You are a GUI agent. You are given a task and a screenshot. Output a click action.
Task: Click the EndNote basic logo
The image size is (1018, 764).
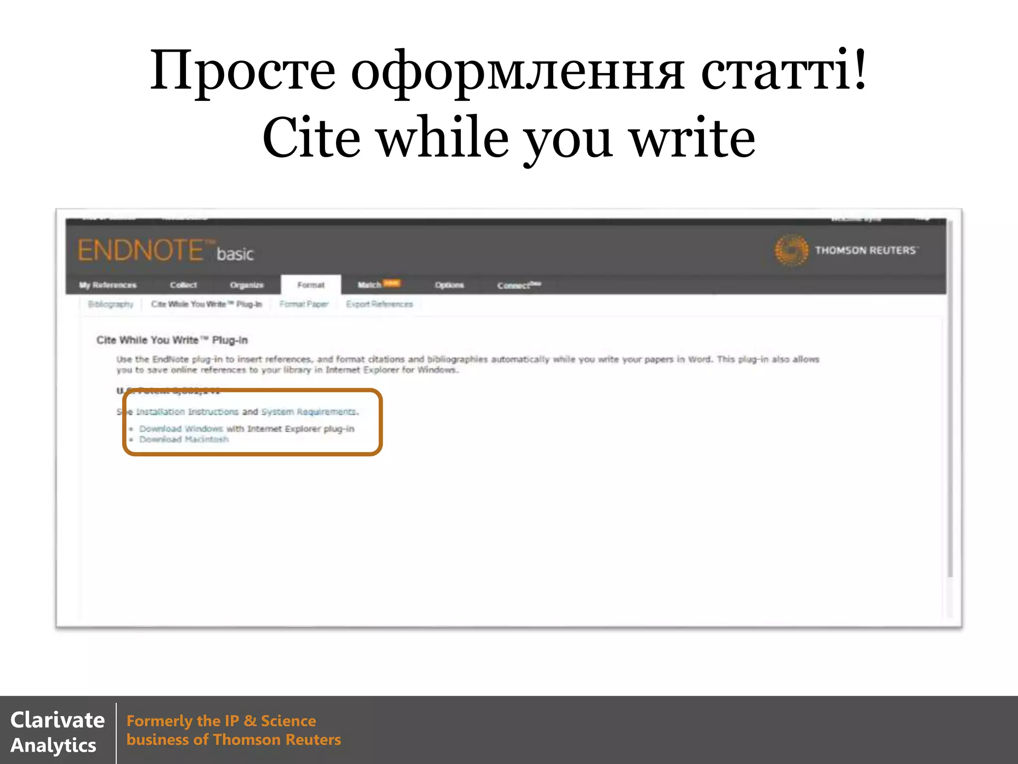(x=166, y=250)
